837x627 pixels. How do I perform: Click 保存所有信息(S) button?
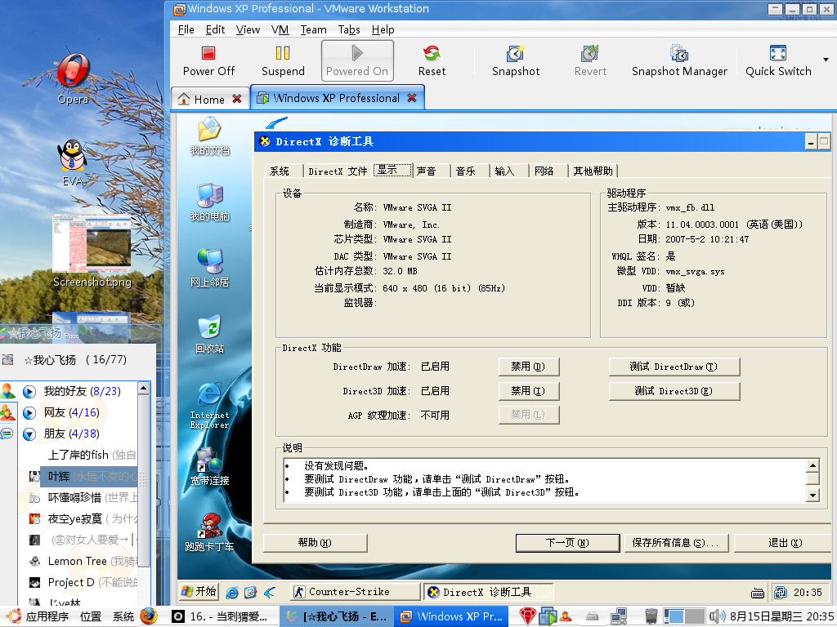point(675,543)
